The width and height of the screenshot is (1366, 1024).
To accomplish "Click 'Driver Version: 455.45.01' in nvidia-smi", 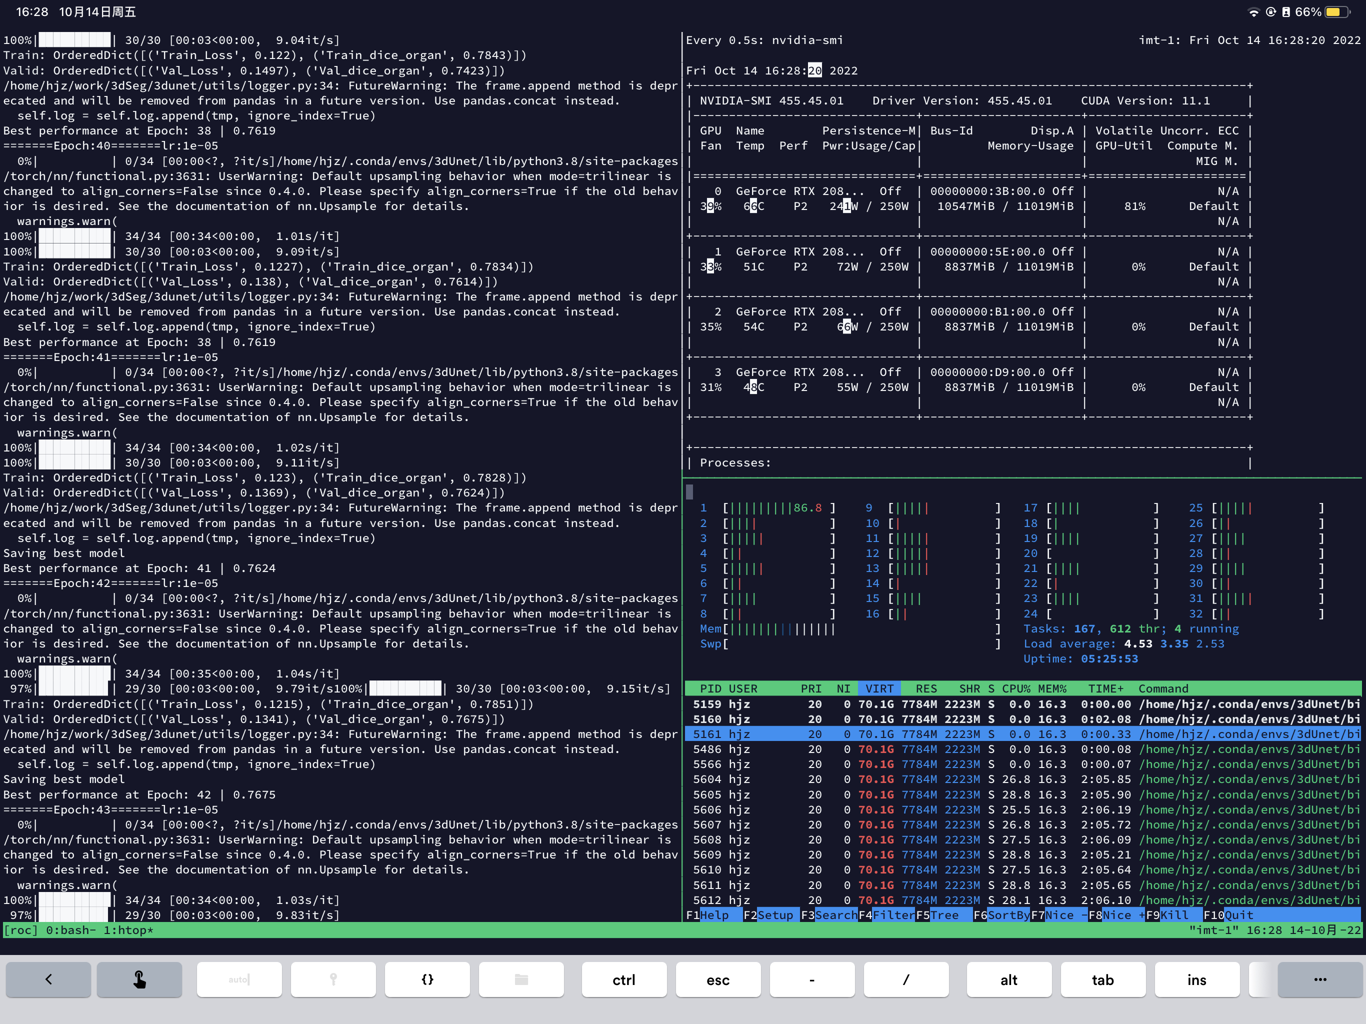I will point(962,100).
